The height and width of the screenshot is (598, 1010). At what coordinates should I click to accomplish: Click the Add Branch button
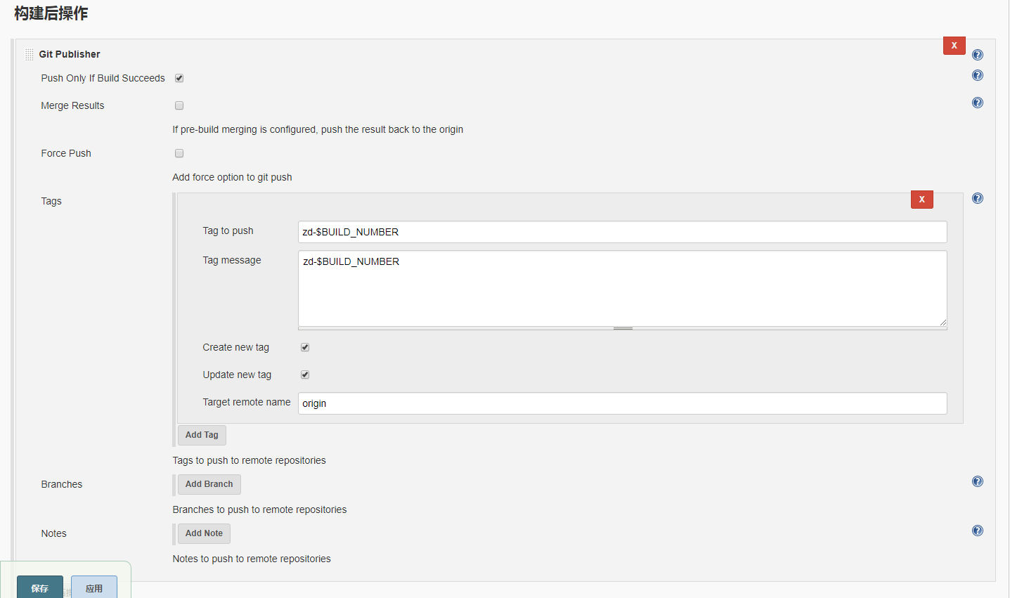point(209,484)
